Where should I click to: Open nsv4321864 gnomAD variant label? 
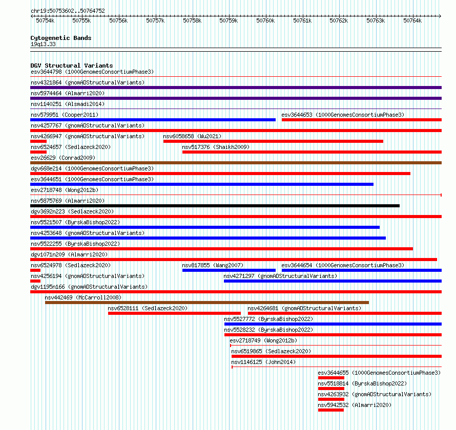[x=88, y=82]
